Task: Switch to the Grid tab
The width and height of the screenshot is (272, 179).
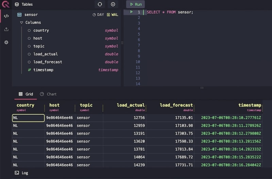Action: pos(26,94)
